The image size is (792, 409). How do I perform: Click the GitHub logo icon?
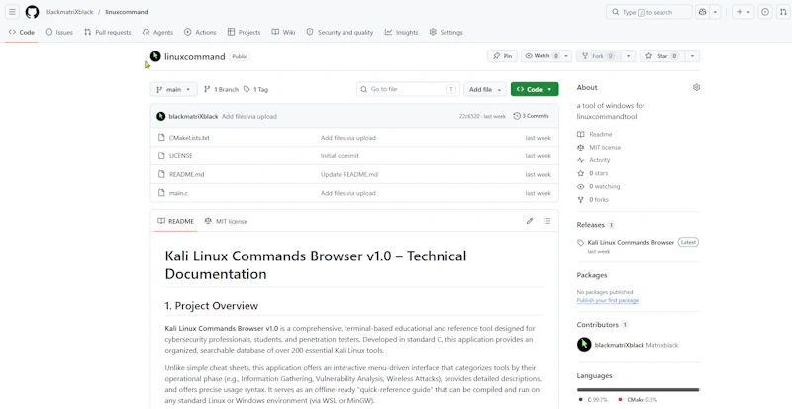click(x=32, y=12)
